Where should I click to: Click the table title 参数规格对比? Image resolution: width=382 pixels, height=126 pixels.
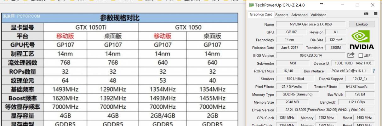[x=120, y=18]
